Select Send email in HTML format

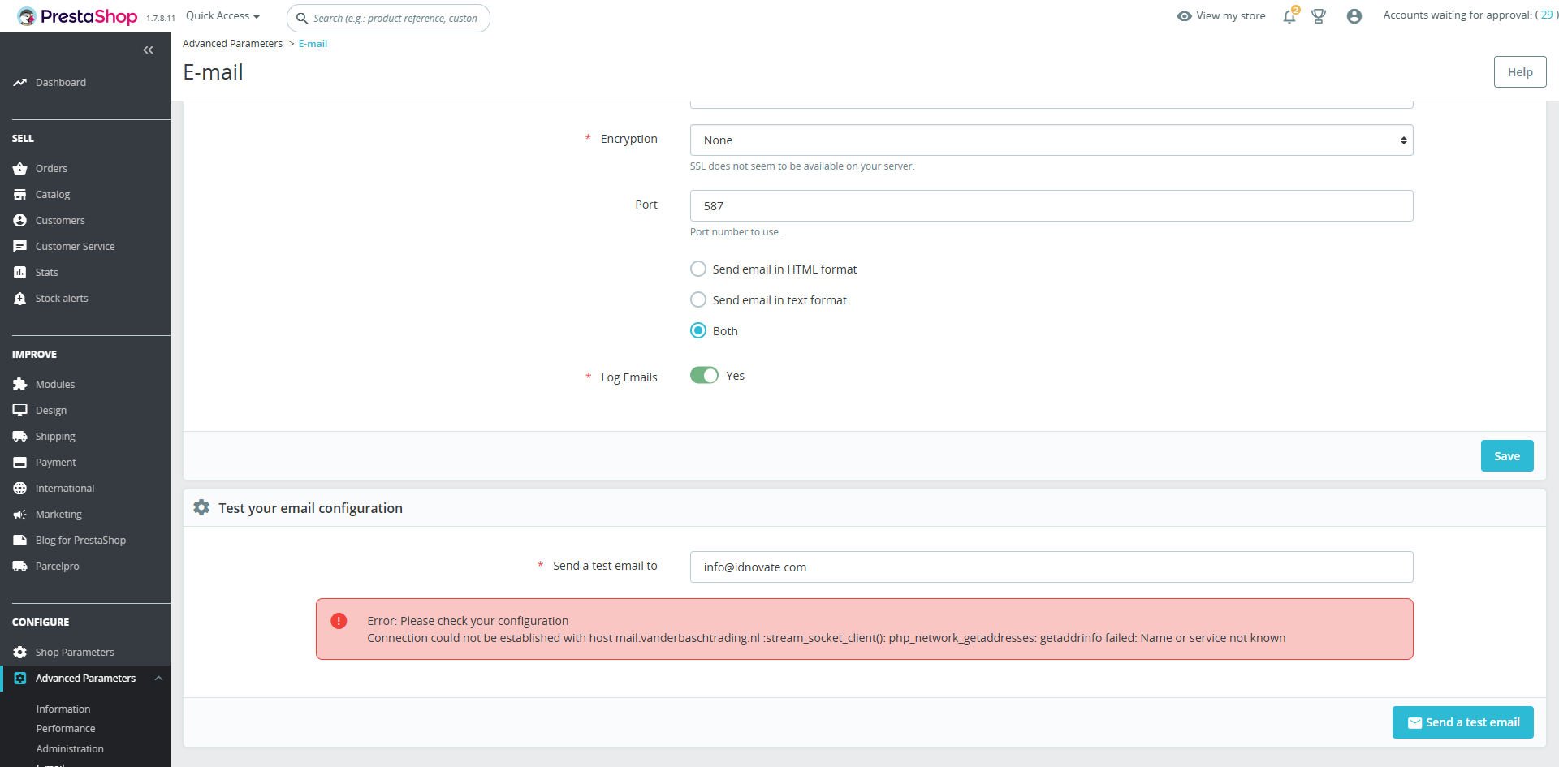698,269
